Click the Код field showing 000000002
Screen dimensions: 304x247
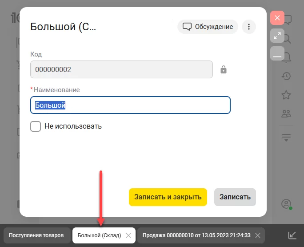coord(121,69)
